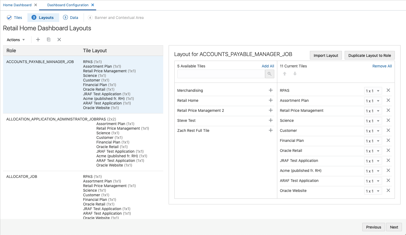The height and width of the screenshot is (235, 406).
Task: Remove the Science tile with its X icon
Action: click(x=388, y=120)
